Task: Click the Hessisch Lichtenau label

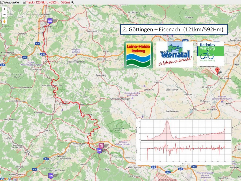Action: (x=16, y=101)
